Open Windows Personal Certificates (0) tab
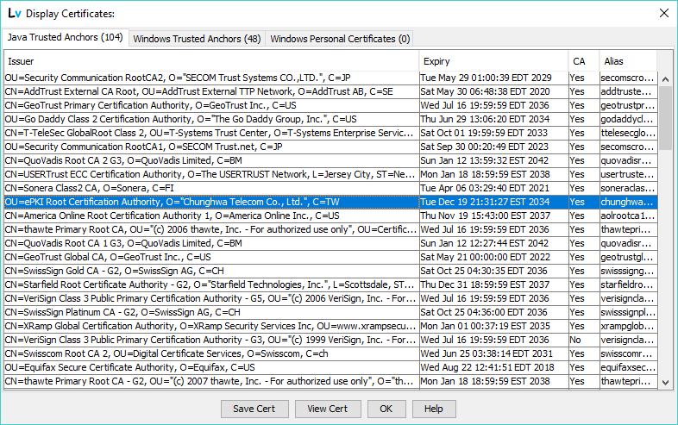678x425 pixels. (340, 39)
